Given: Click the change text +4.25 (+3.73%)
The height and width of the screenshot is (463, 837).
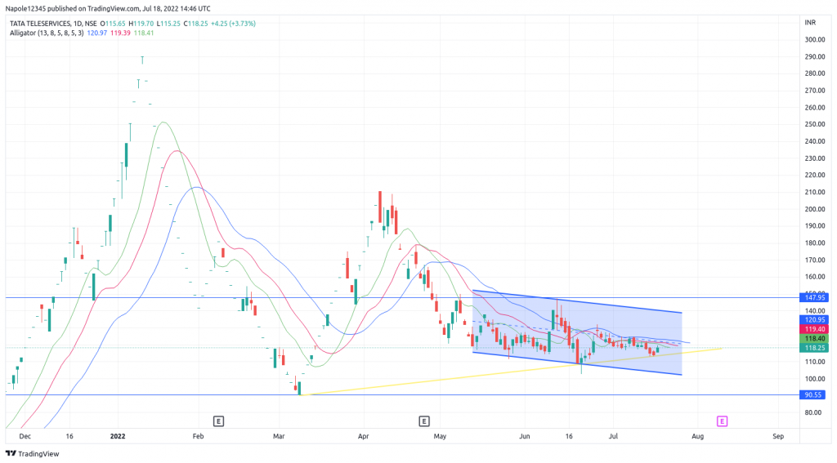Looking at the screenshot, I should click(x=233, y=24).
